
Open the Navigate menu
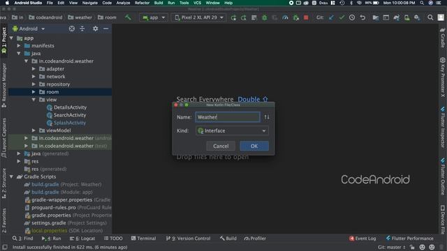90,3
